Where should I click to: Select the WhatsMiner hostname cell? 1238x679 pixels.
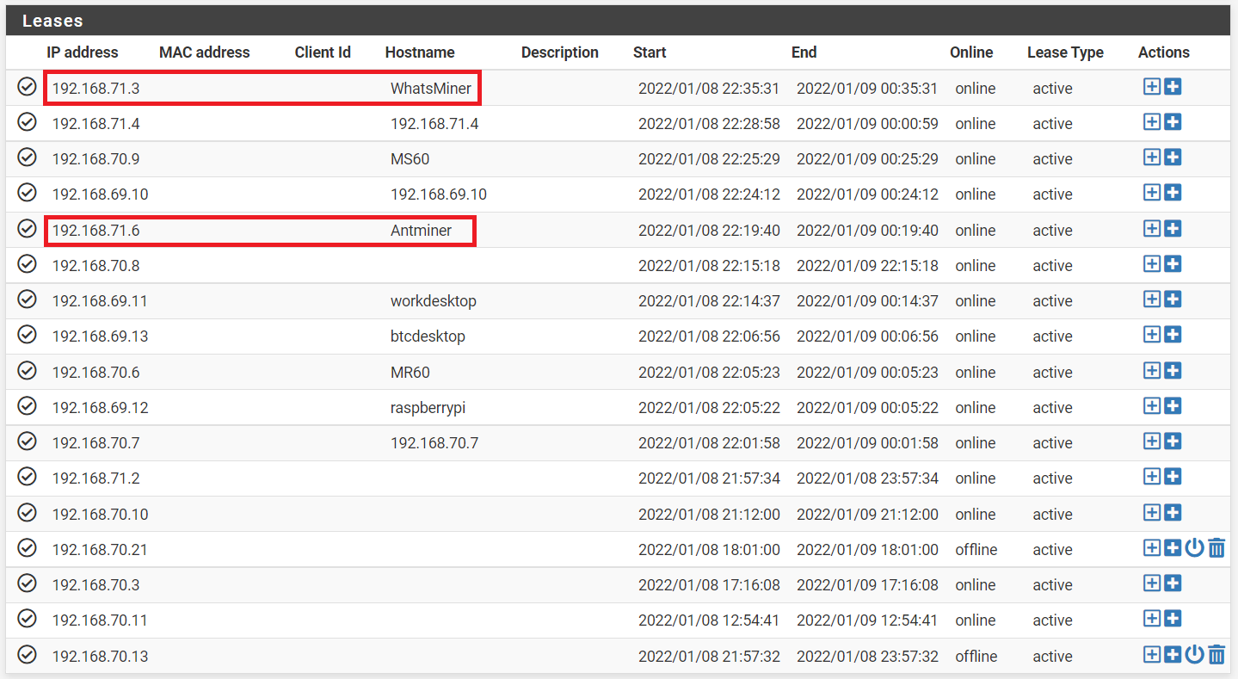[431, 88]
